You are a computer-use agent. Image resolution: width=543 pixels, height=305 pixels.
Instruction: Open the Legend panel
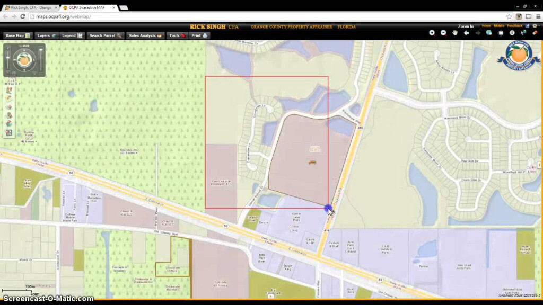(72, 35)
